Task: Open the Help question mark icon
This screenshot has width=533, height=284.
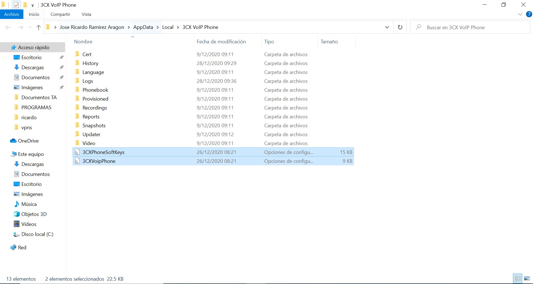Action: point(529,14)
